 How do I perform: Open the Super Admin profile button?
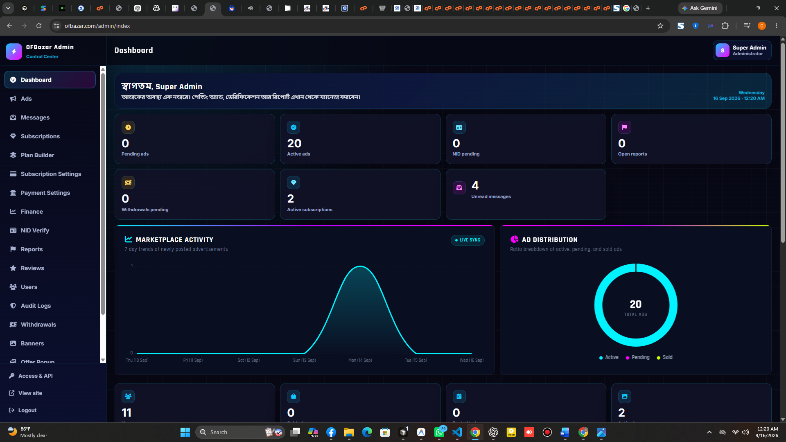pos(742,50)
